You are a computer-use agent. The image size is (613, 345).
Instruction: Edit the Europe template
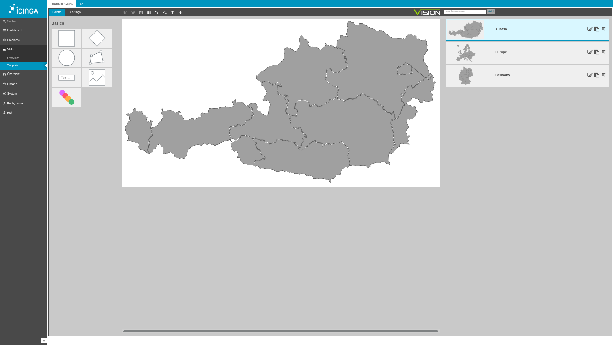590,52
